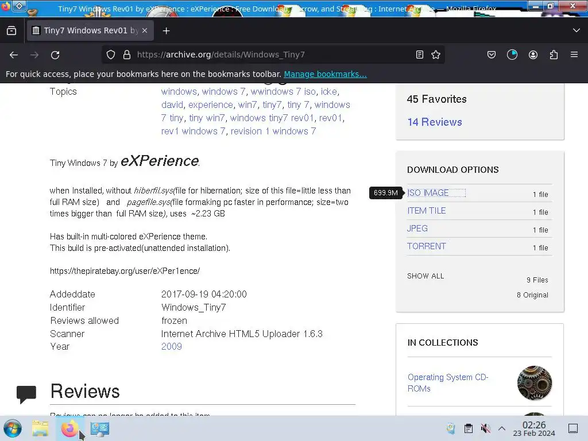Open the Start menu orb
Image resolution: width=588 pixels, height=441 pixels.
13,428
